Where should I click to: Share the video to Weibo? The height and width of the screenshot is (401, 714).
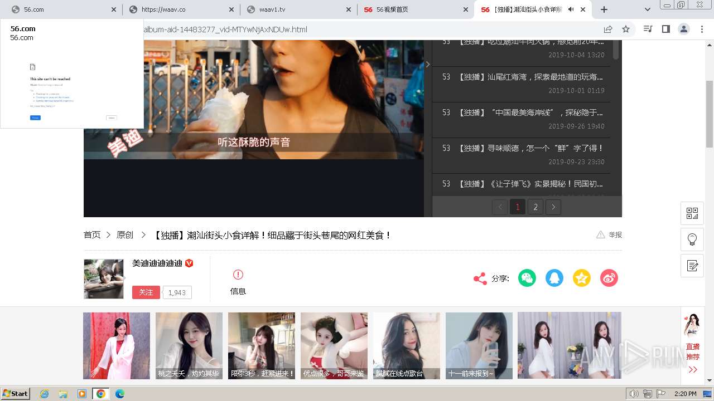[609, 278]
